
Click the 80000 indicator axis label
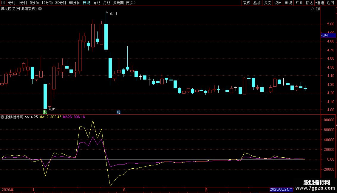click(x=329, y=120)
